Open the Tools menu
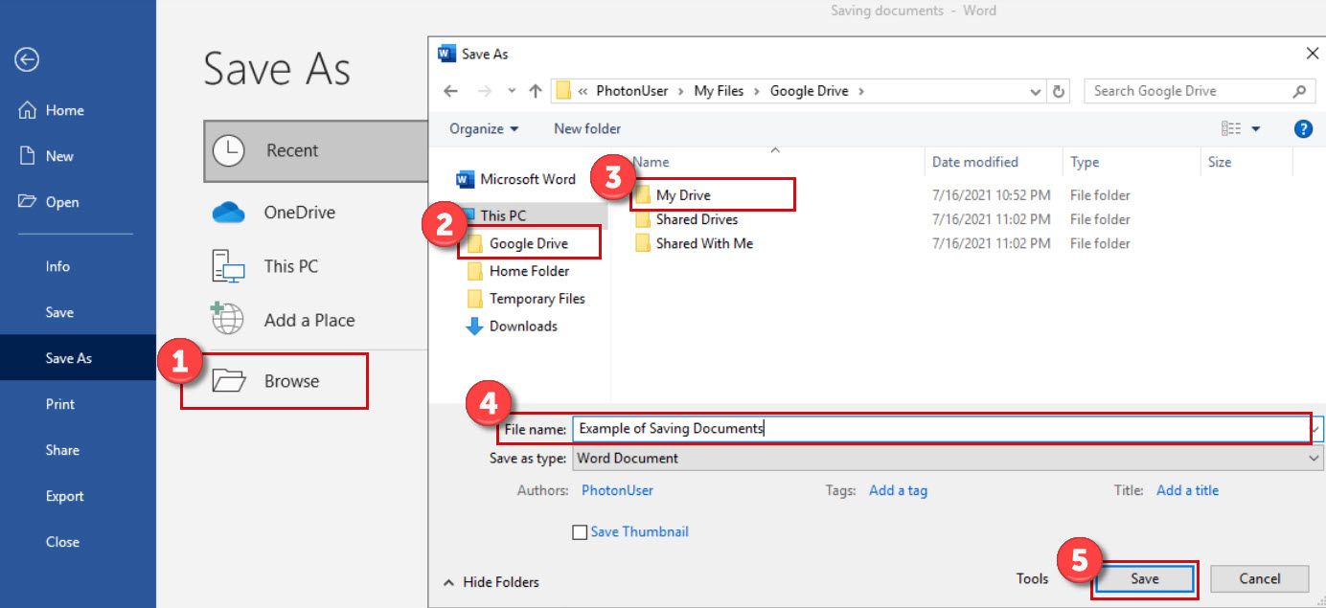Viewport: 1326px width, 608px height. point(1032,578)
